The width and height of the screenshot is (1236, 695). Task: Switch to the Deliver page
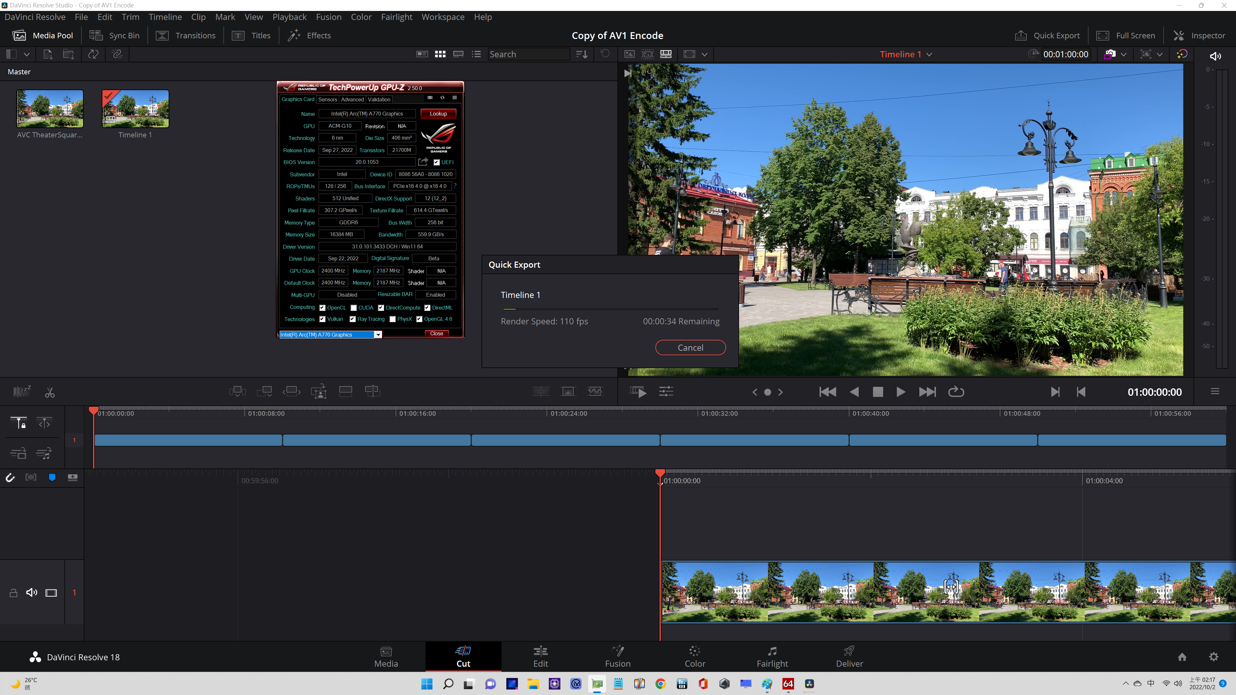[x=849, y=657]
